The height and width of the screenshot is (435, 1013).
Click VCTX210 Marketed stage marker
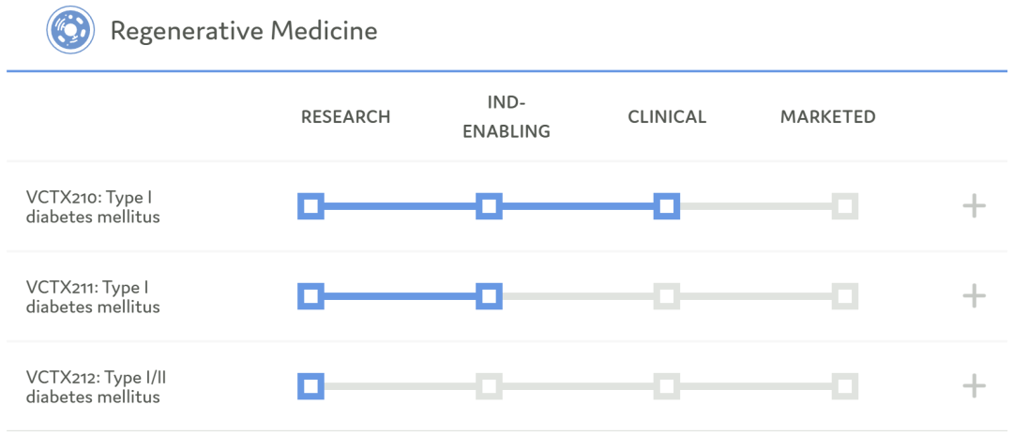point(845,206)
